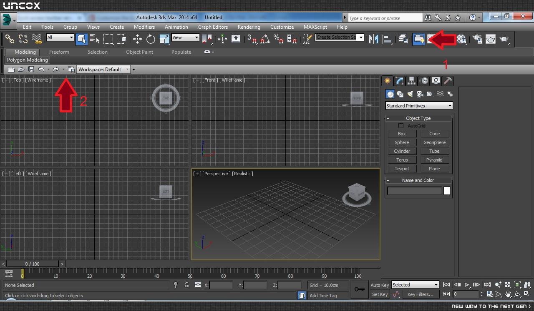Open the Rendered Frame Window icon

[x=491, y=39]
